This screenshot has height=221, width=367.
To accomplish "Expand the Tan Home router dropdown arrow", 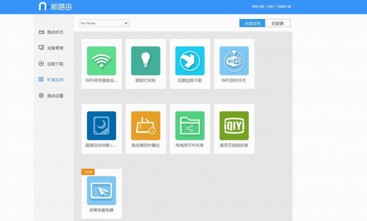I will 126,23.
